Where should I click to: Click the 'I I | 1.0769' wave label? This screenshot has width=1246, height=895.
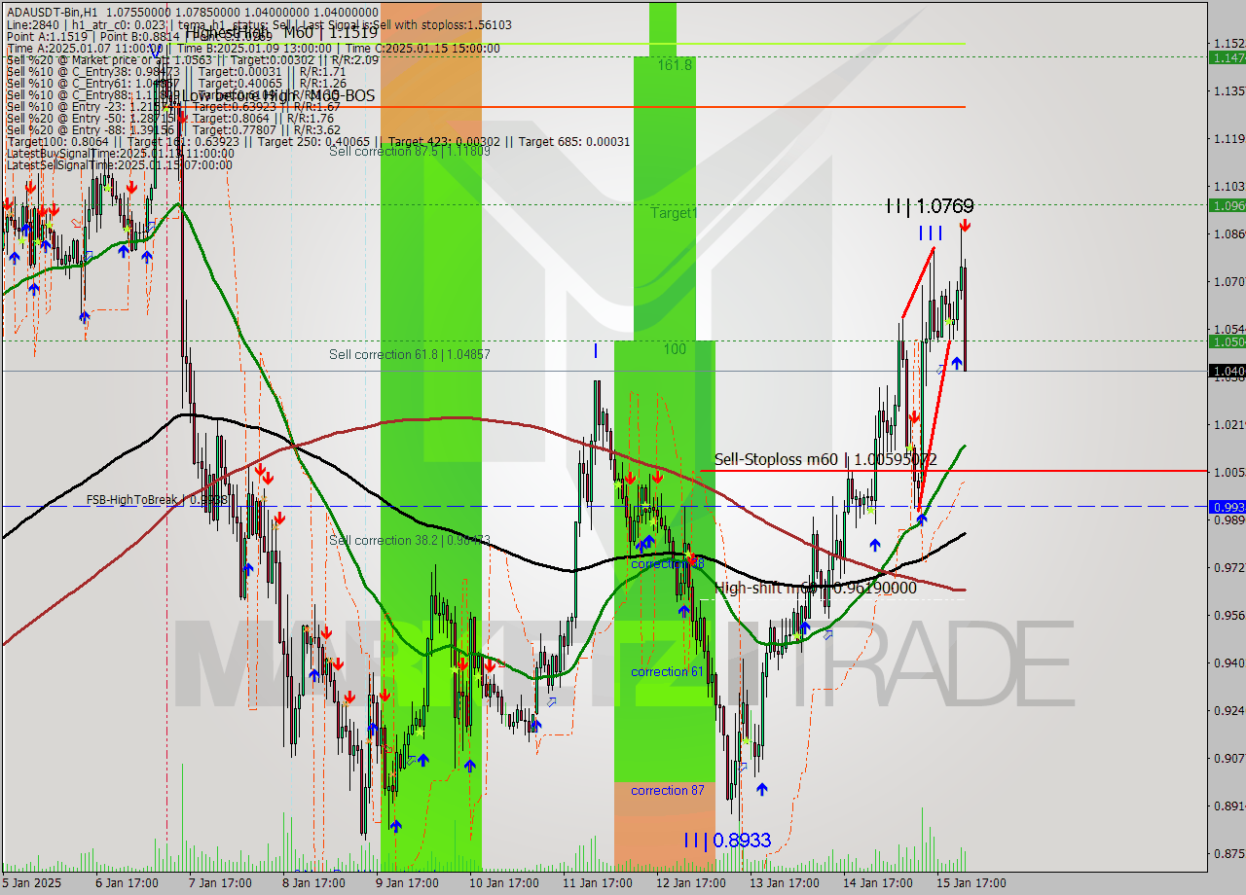click(930, 205)
